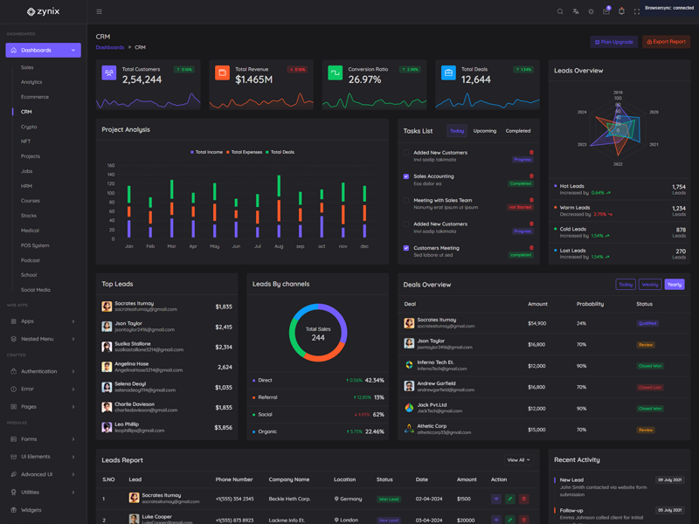Expand the Authentication sidebar section
The image size is (699, 524).
click(x=44, y=371)
